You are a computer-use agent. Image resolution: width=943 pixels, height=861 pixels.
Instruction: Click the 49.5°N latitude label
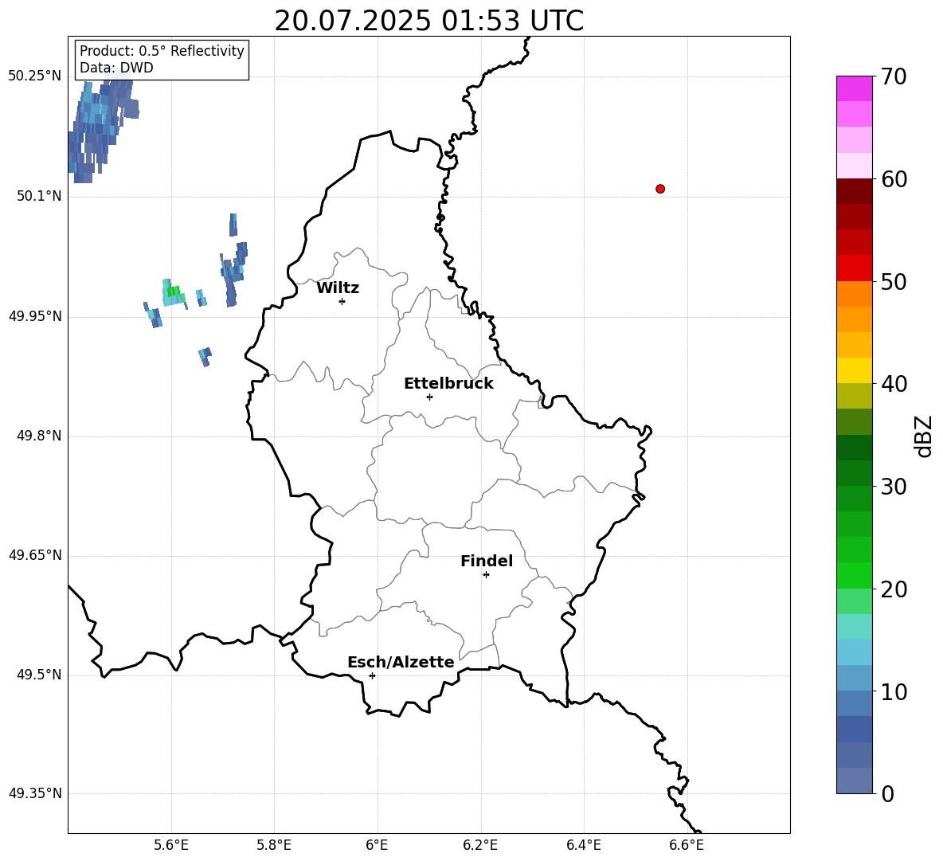pos(39,675)
